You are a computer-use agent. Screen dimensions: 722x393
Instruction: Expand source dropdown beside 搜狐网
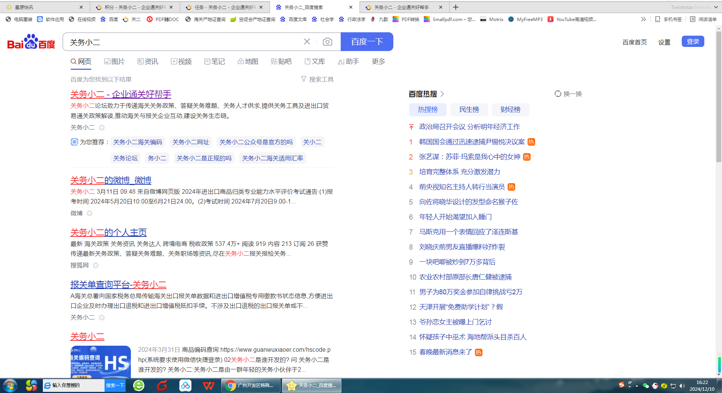96,265
